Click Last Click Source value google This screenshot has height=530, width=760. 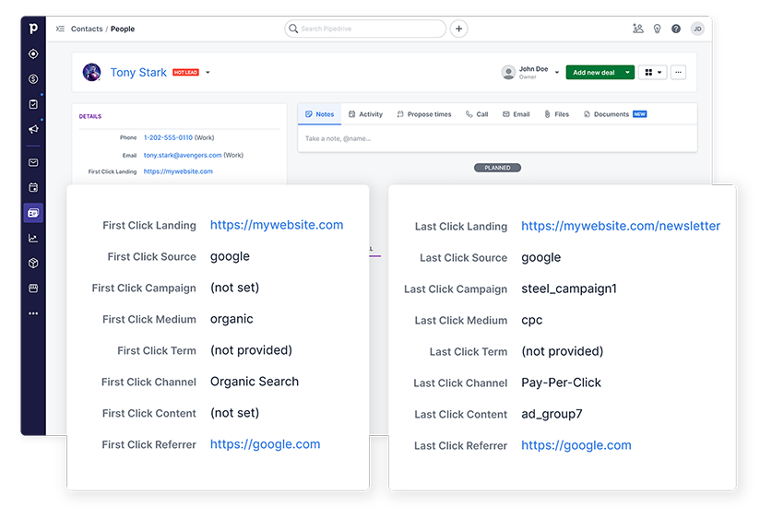[540, 258]
